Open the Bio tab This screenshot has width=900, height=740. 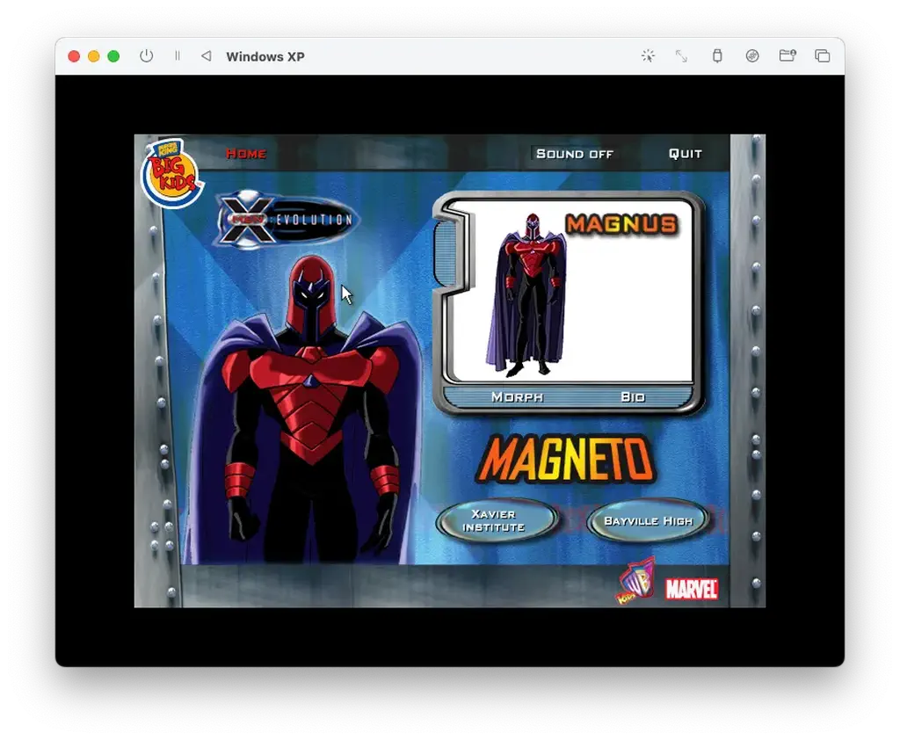coord(633,396)
